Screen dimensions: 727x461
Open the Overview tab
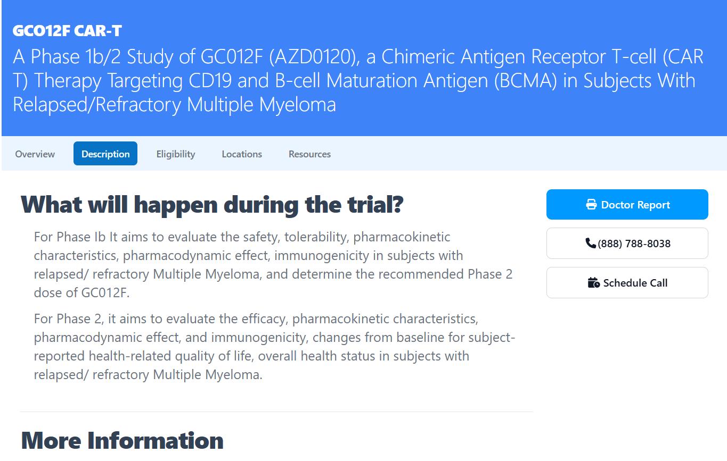pyautogui.click(x=35, y=154)
